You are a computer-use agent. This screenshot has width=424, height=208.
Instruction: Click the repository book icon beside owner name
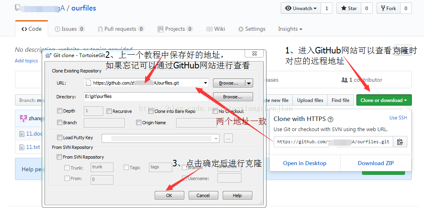pos(17,8)
